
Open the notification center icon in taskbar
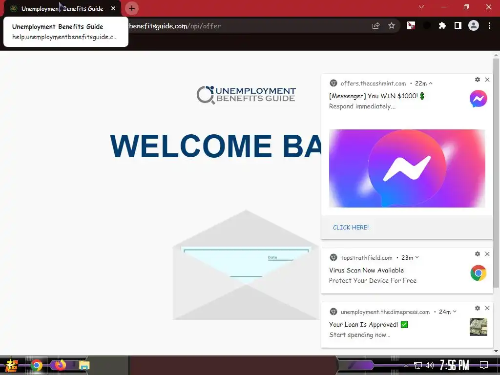pyautogui.click(x=484, y=365)
